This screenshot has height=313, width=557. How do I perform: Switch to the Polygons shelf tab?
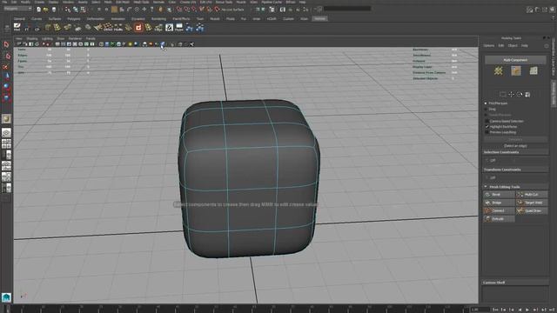pyautogui.click(x=74, y=19)
